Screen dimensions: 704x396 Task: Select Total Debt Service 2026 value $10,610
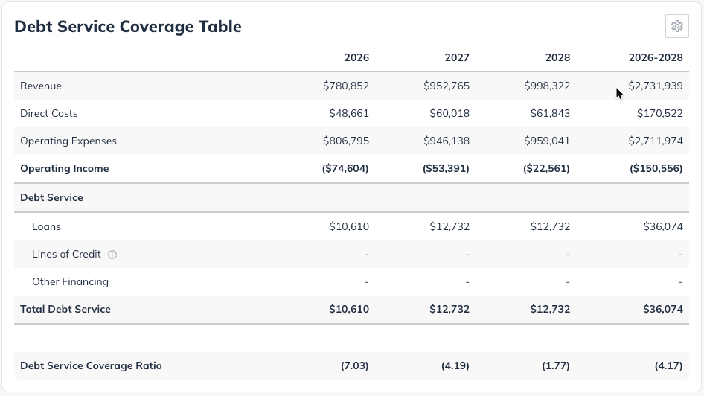[x=349, y=309]
